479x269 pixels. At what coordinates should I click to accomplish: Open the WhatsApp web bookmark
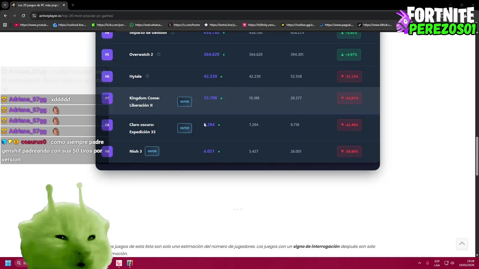coord(146,25)
